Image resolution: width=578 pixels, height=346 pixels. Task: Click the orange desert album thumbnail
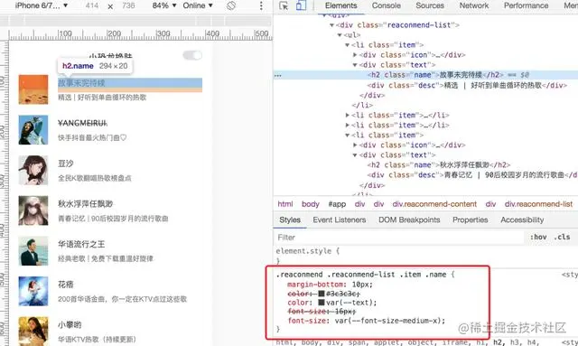(33, 89)
